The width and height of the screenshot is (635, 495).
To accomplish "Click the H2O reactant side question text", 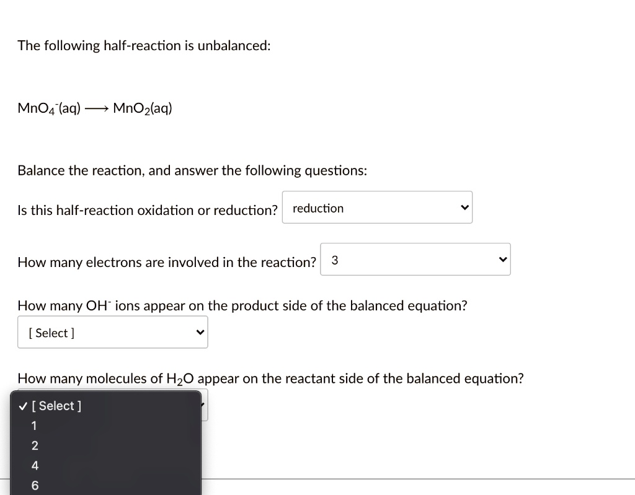I will tap(270, 378).
